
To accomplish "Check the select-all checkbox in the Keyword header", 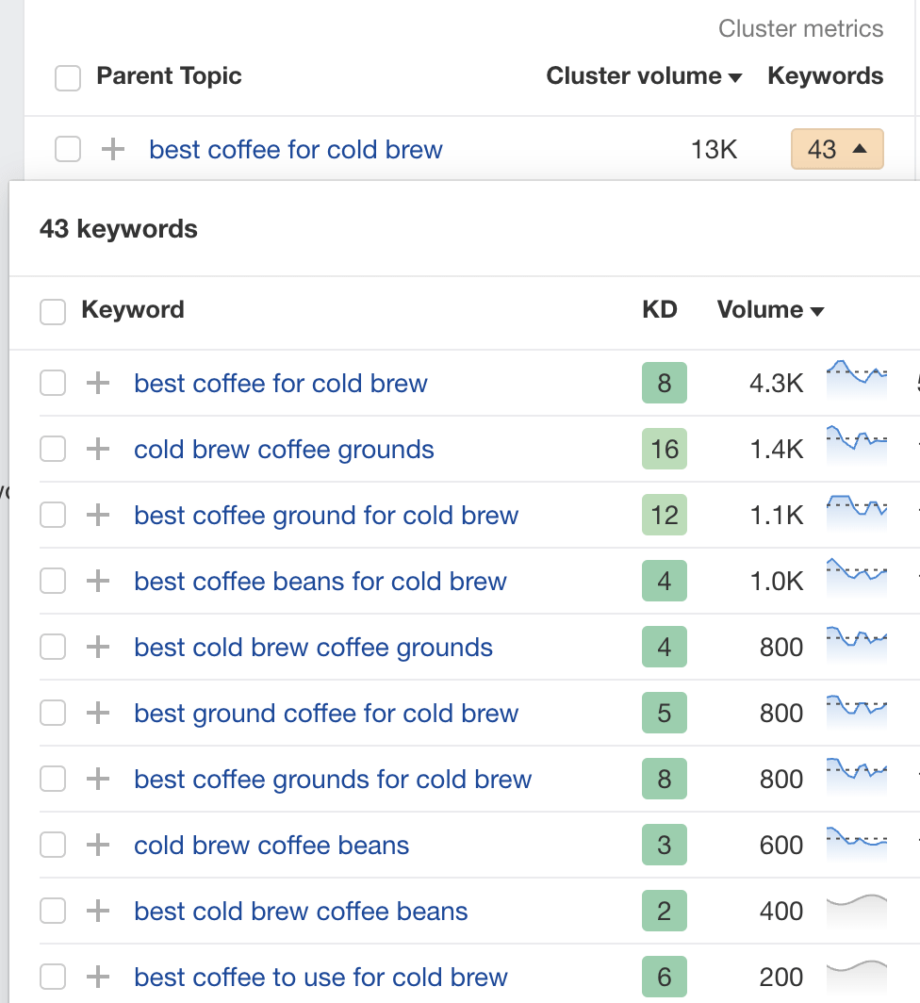I will [53, 311].
